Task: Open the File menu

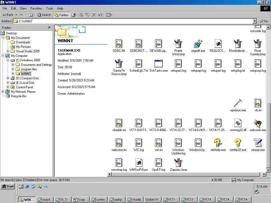Action: (5, 8)
